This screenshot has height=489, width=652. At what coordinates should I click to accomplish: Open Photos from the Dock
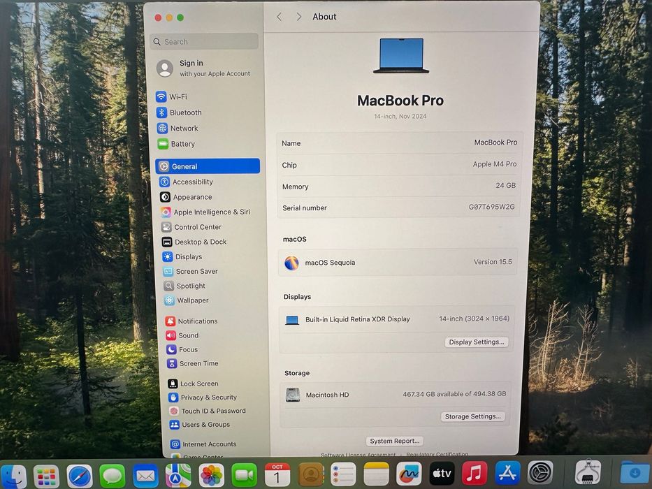(x=211, y=475)
